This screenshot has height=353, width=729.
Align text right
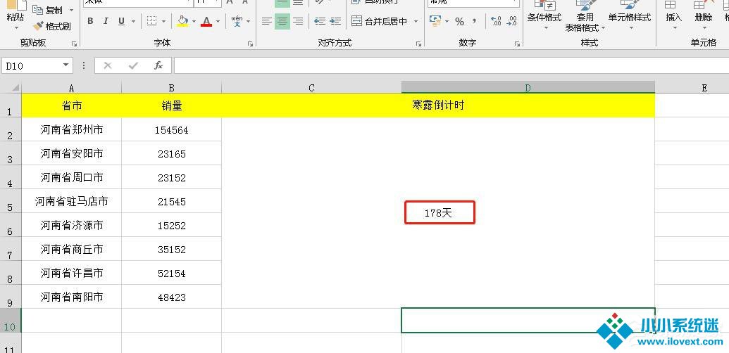pyautogui.click(x=298, y=21)
